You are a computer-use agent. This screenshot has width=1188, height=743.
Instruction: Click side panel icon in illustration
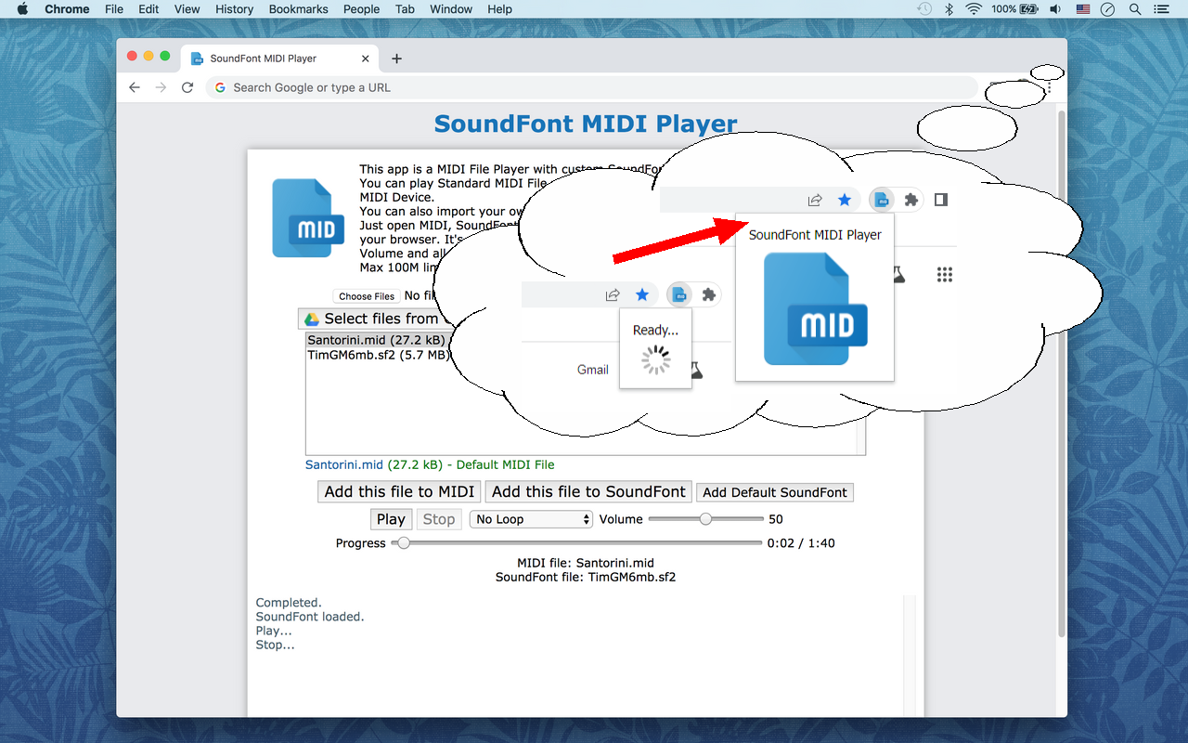click(941, 200)
